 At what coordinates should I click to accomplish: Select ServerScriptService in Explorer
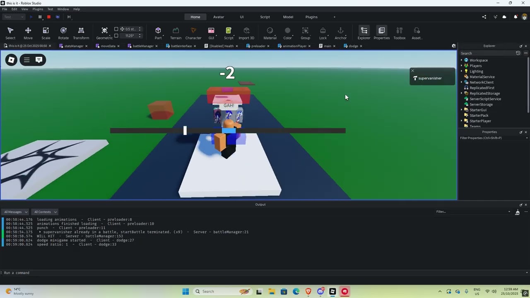coord(485,99)
